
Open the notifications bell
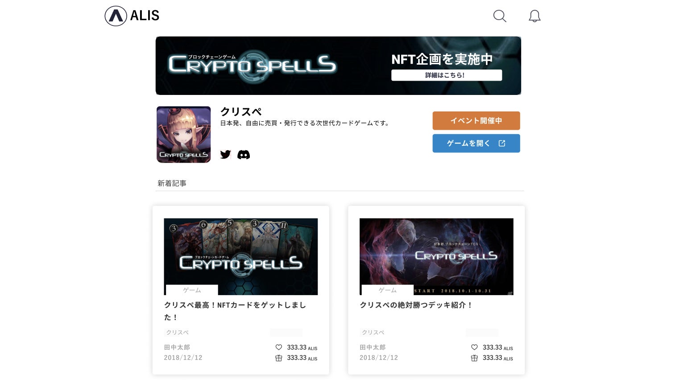pos(535,16)
